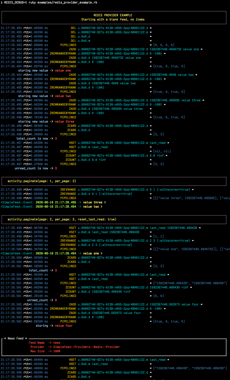Click the 'rtt=0.30300 ms' value
Image resolution: width=230 pixels, height=380 pixels.
click(x=36, y=151)
